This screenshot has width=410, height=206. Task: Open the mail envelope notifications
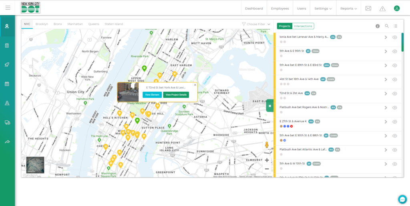coord(368,8)
